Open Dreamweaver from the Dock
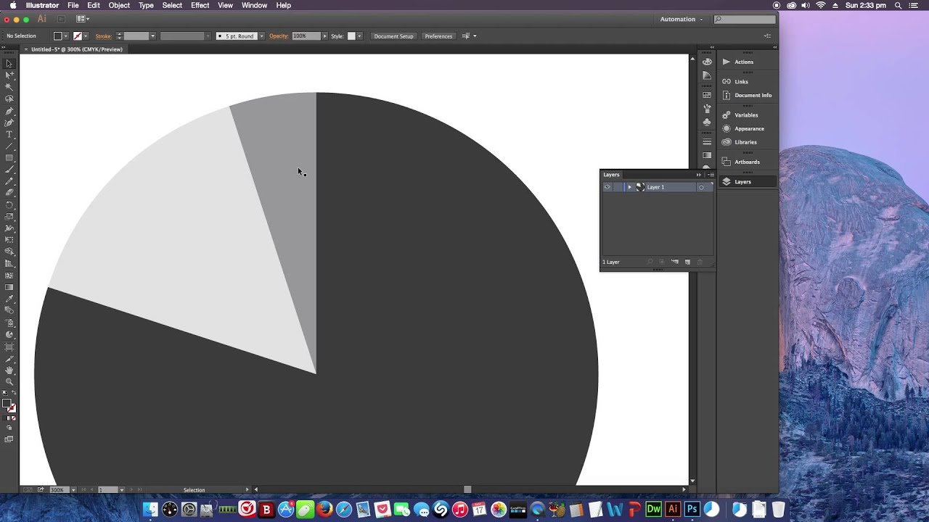929x522 pixels. click(653, 510)
